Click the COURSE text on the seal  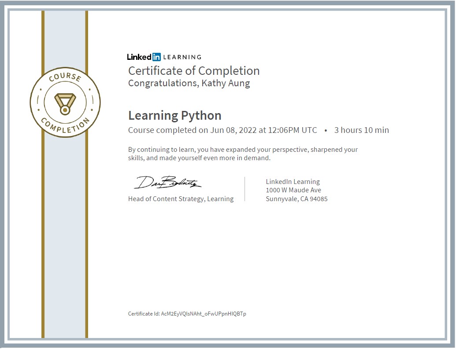[65, 77]
